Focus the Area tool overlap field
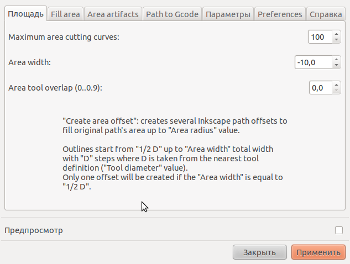 coord(321,88)
